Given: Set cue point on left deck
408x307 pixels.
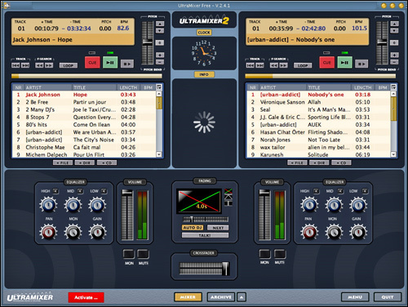Looking at the screenshot, I should [x=92, y=63].
